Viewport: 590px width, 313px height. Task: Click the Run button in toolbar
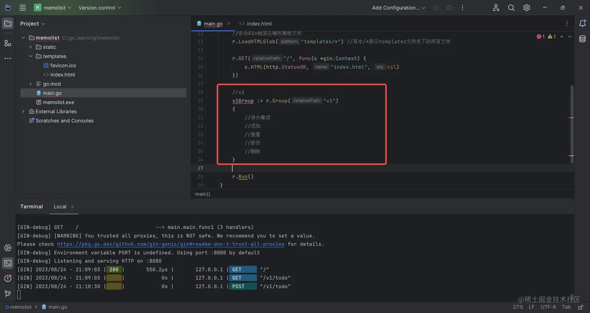436,8
